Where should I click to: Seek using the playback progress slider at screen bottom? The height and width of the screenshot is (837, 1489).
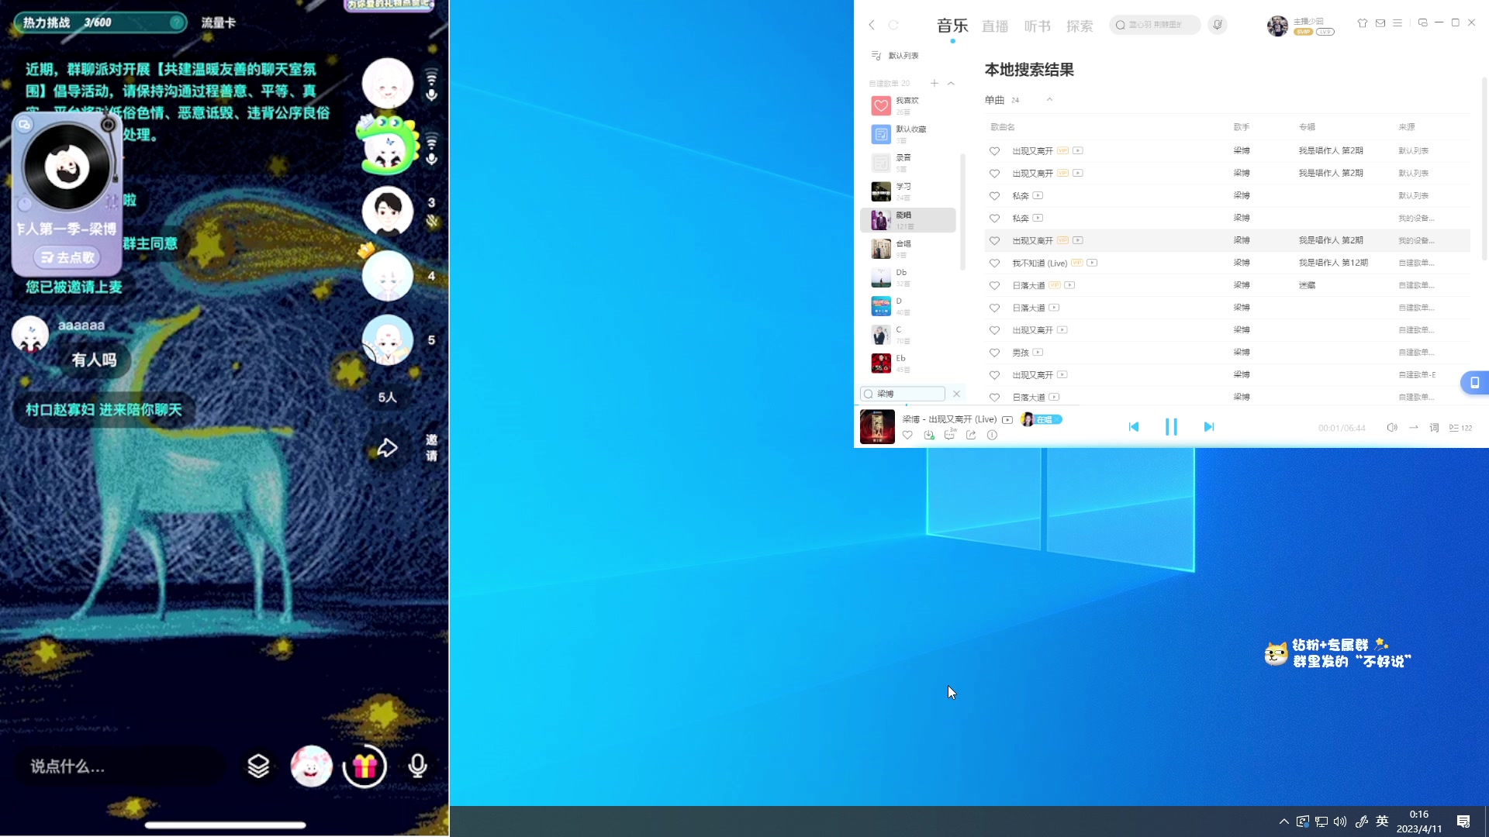pos(225,825)
